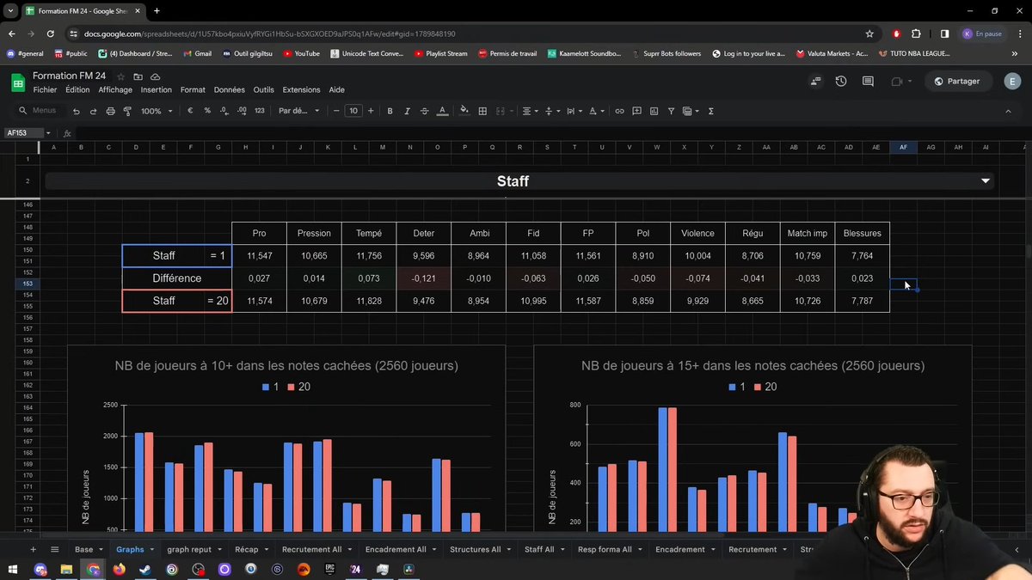1032x580 pixels.
Task: Open the Fichier menu
Action: tap(45, 89)
